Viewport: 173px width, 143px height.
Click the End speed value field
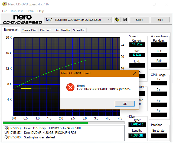pyautogui.click(x=137, y=65)
